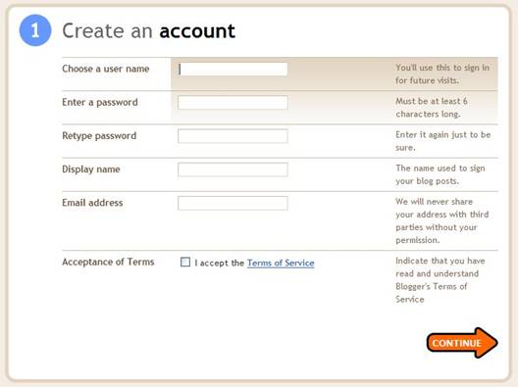This screenshot has width=518, height=387.
Task: Select the Enter a password input box
Action: 233,103
